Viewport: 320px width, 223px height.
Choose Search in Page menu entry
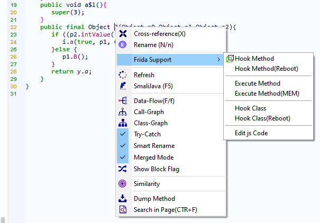pyautogui.click(x=167, y=210)
